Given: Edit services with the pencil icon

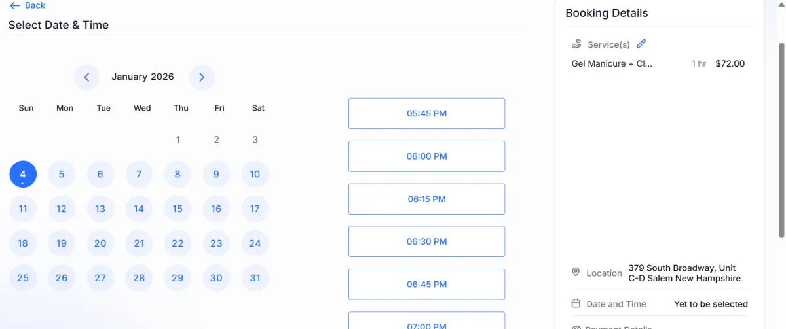Looking at the screenshot, I should point(641,44).
